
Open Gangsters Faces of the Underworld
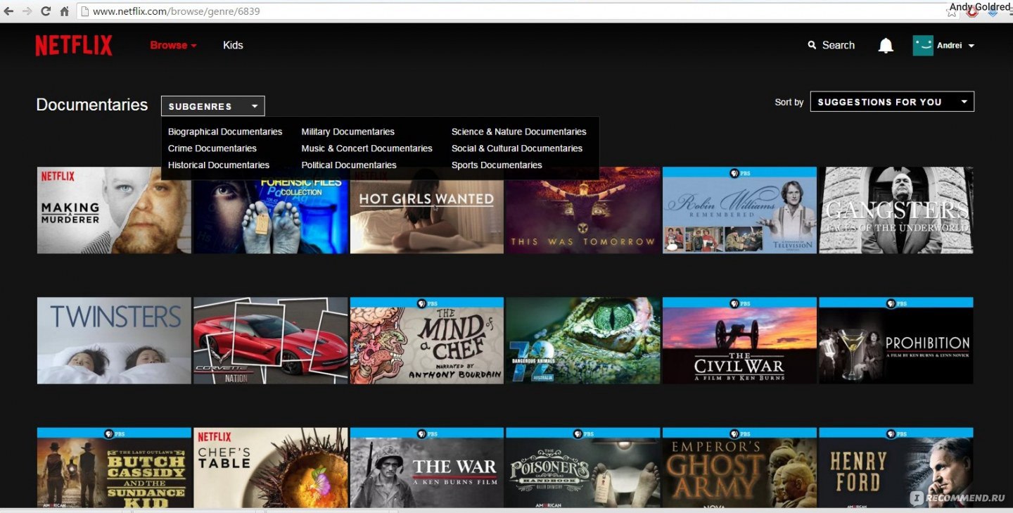[x=896, y=210]
